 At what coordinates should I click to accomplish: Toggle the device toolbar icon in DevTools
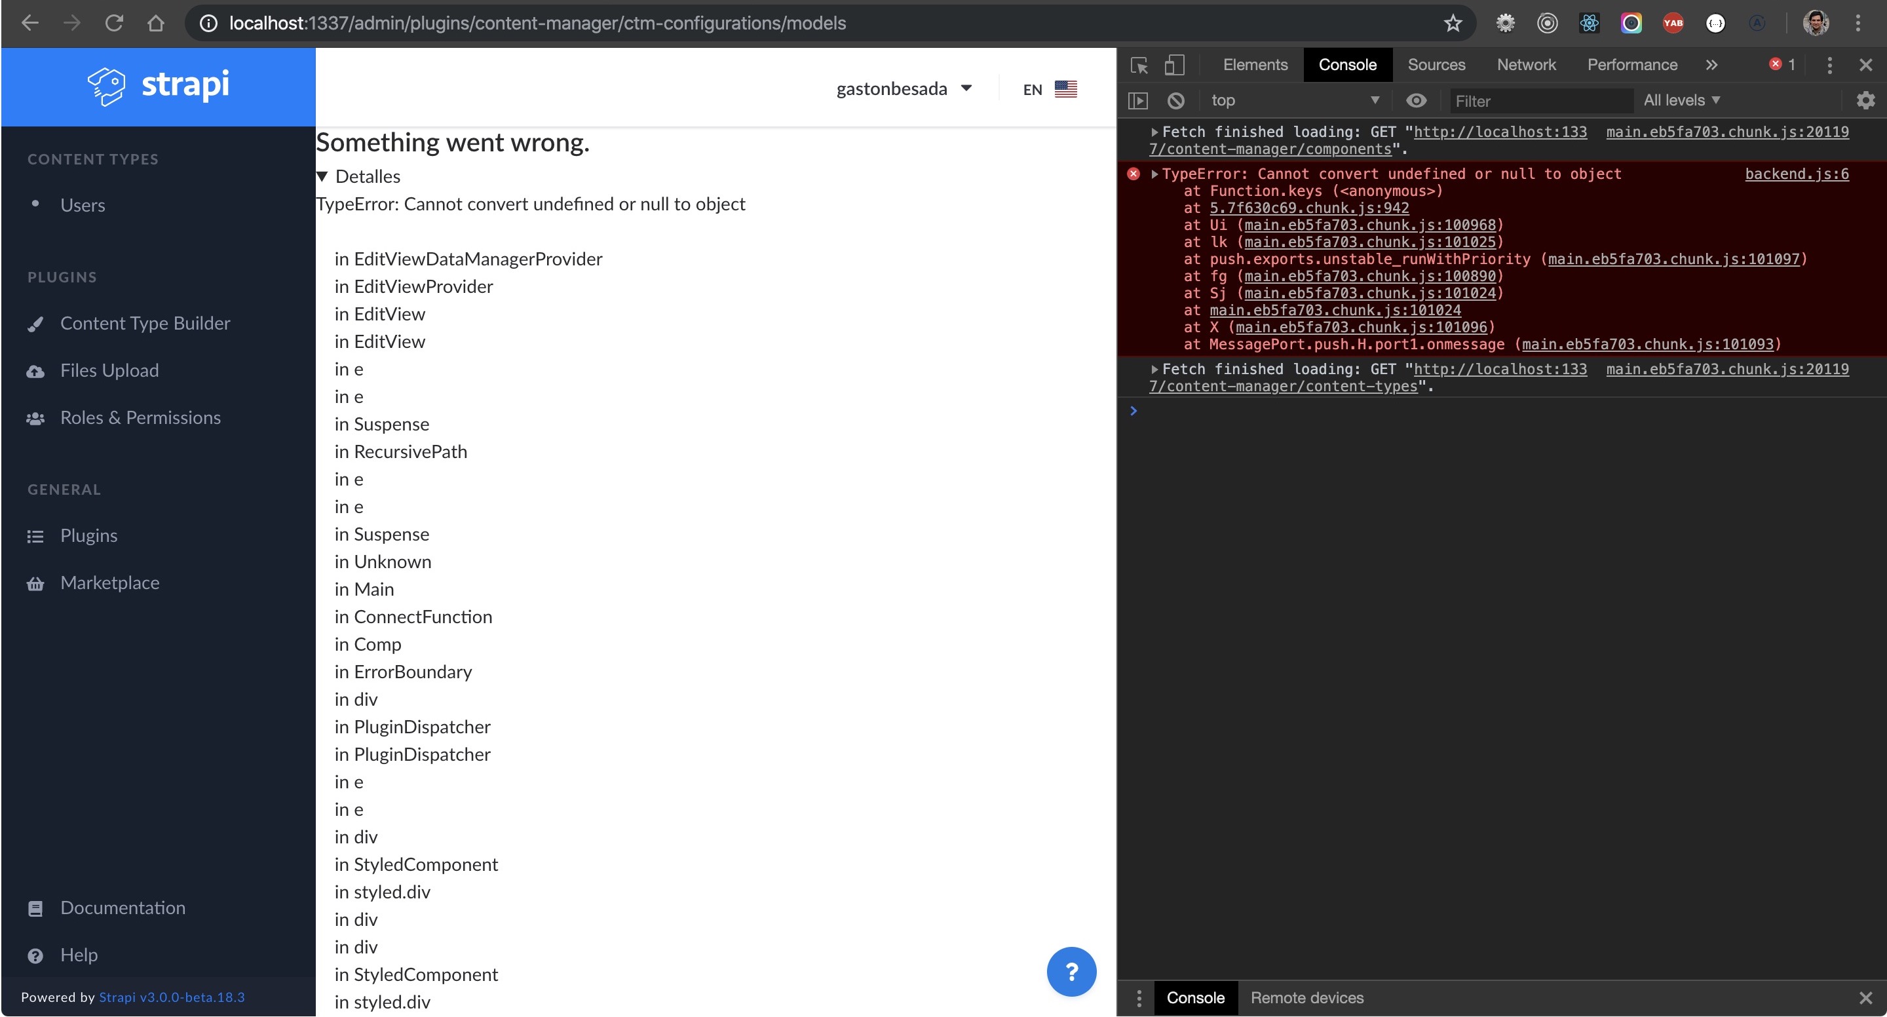(x=1174, y=66)
